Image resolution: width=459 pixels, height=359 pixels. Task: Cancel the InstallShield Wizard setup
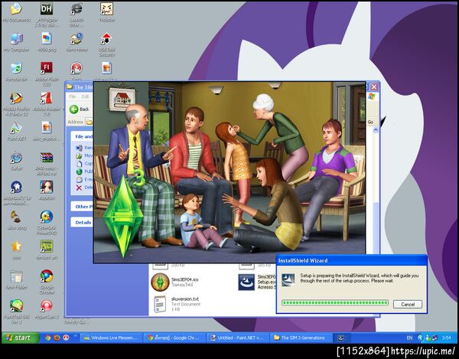pos(408,304)
